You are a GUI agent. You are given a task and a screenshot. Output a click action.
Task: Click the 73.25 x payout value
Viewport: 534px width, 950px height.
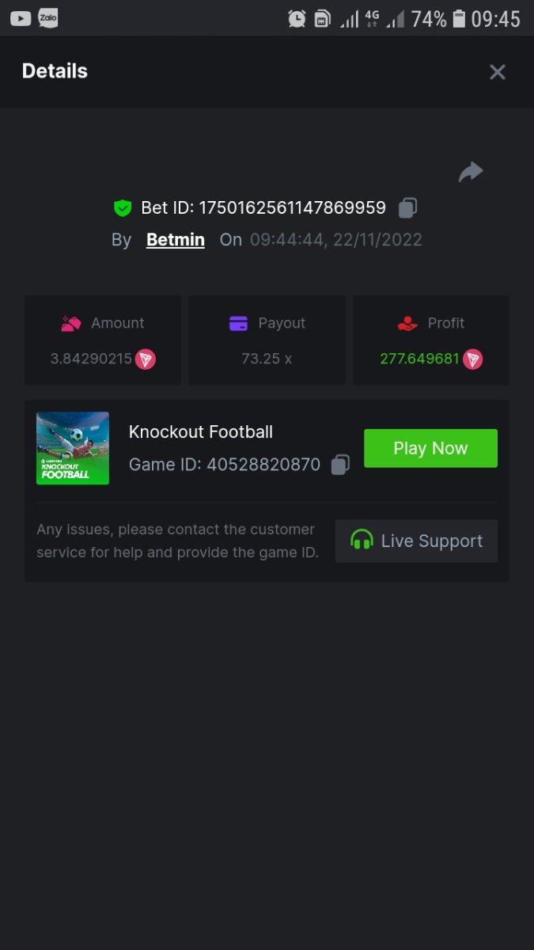point(267,359)
